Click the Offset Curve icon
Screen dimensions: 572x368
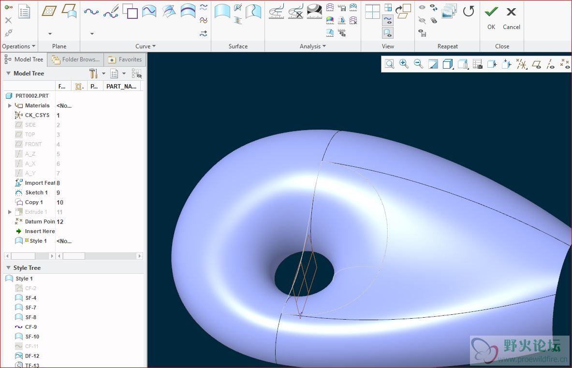click(204, 20)
